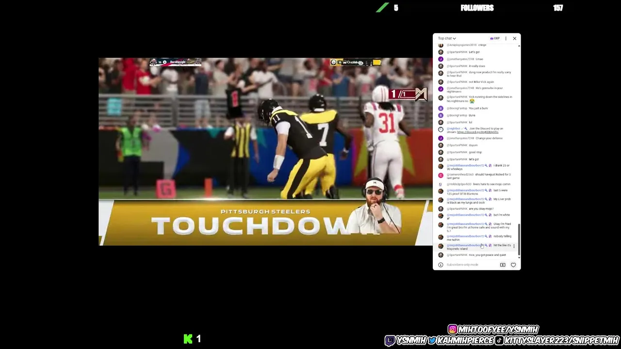The height and width of the screenshot is (349, 621).
Task: Open the Top chat dropdown
Action: [447, 38]
